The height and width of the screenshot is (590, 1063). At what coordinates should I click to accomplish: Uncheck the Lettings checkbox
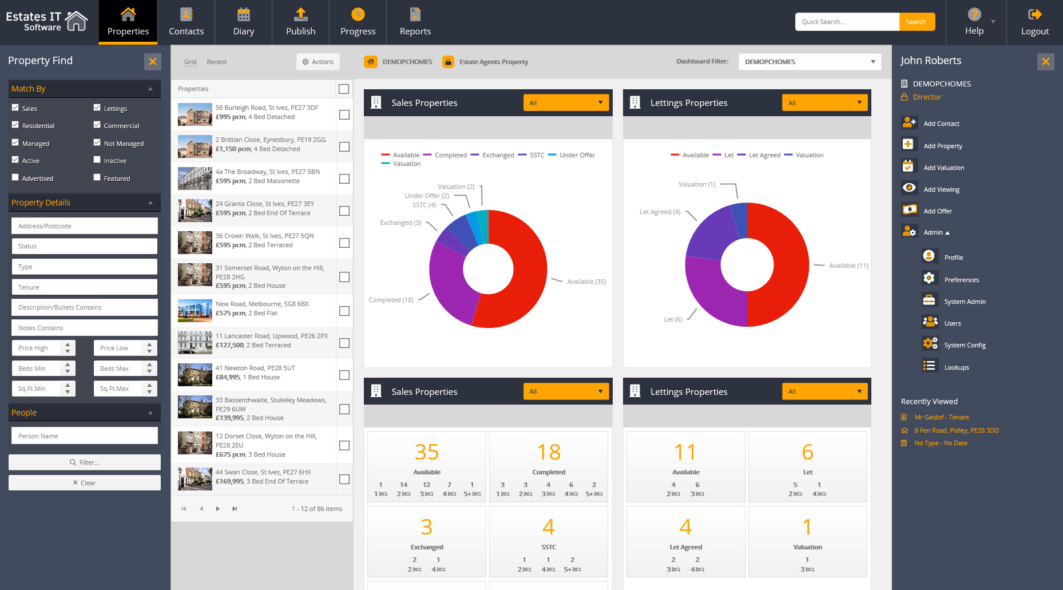97,108
